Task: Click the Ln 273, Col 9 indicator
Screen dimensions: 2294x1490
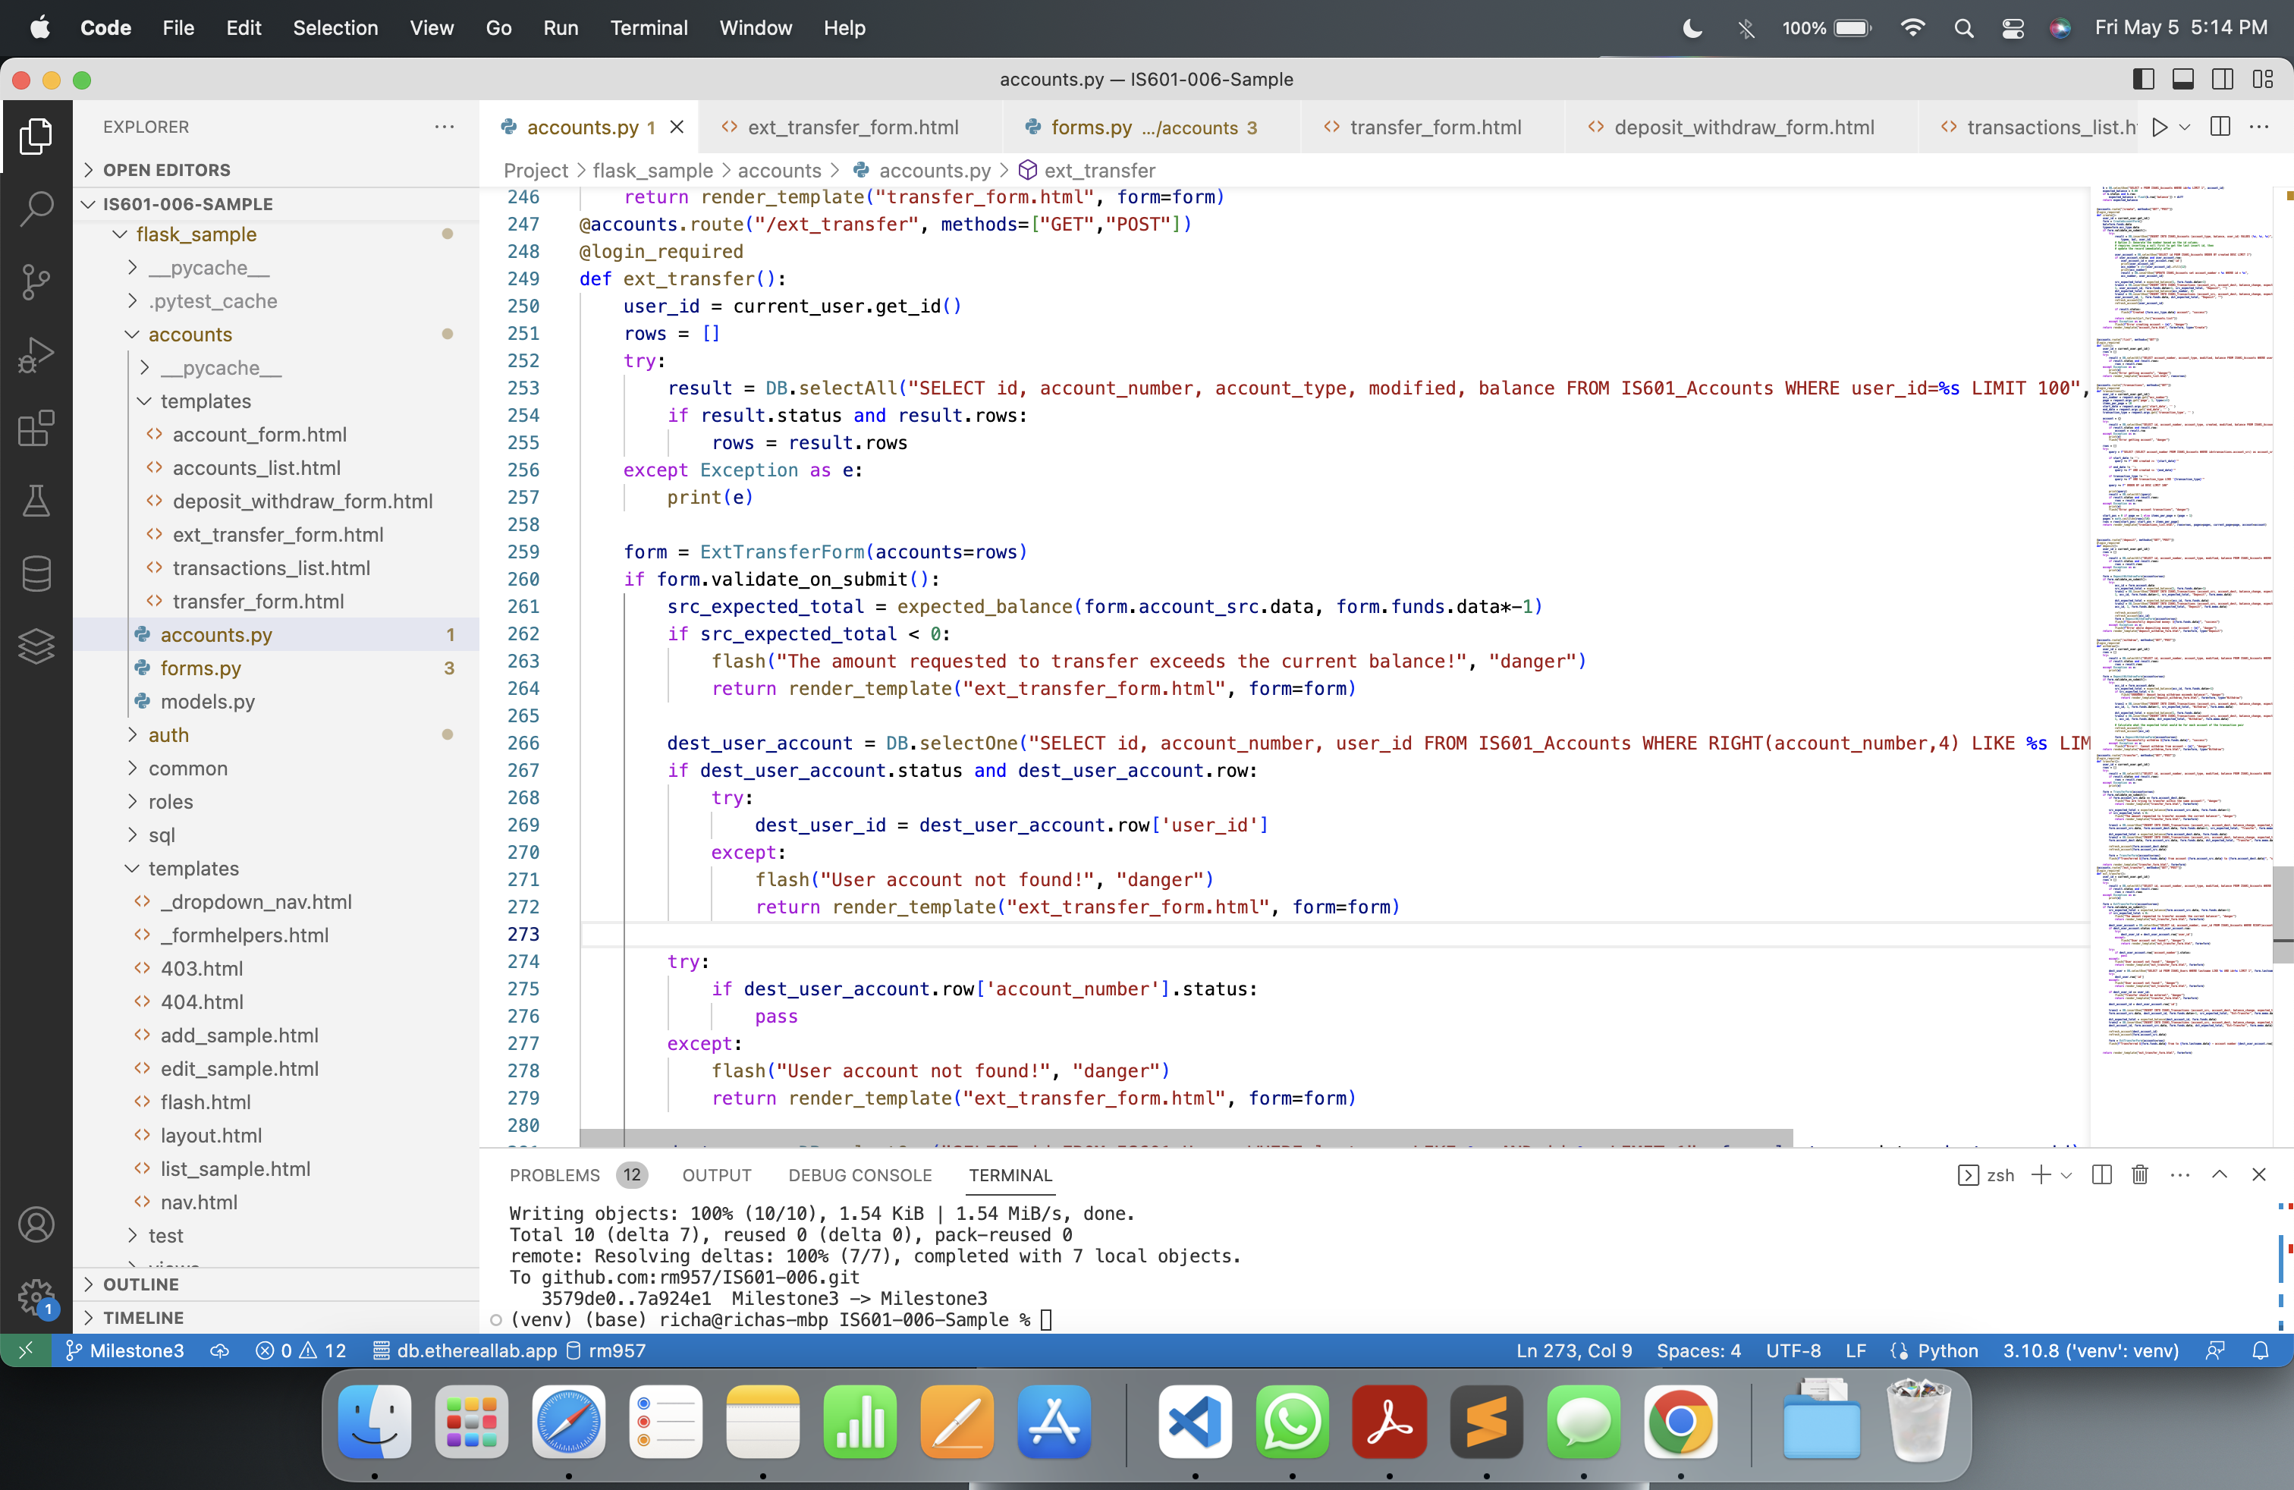Action: [x=1574, y=1351]
